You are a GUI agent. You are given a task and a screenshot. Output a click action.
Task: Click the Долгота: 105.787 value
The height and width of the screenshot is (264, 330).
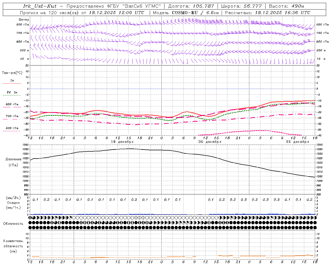coord(191,6)
